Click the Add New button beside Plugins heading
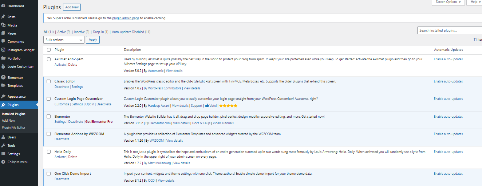 point(72,7)
